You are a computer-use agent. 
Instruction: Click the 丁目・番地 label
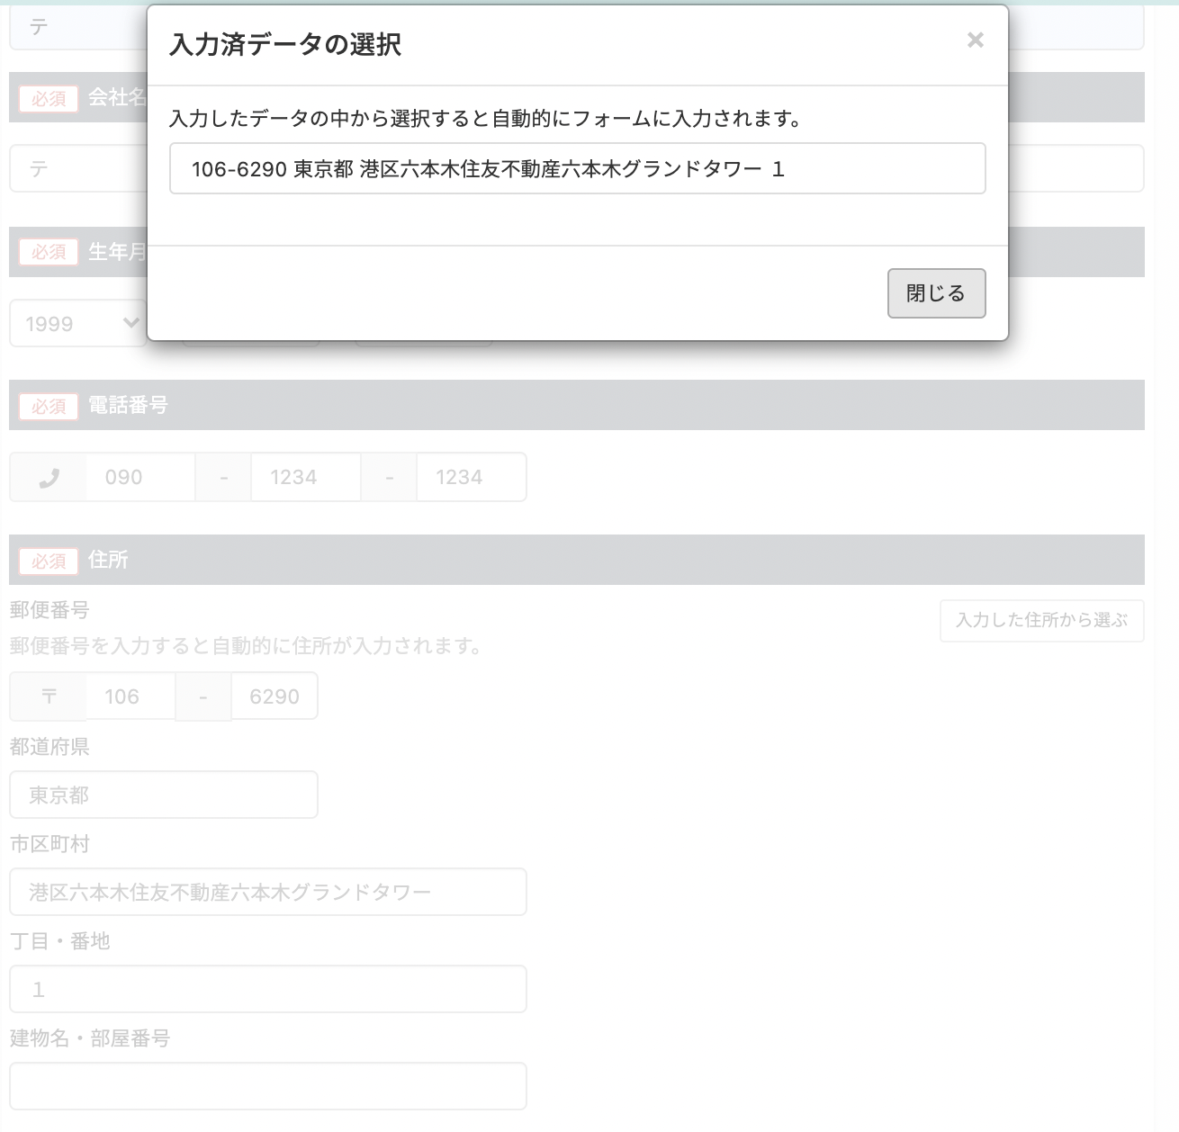click(x=59, y=941)
